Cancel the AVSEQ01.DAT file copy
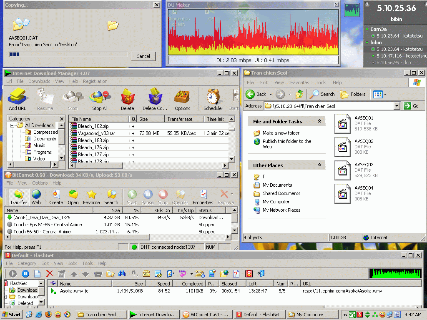The image size is (427, 320). pos(143,56)
